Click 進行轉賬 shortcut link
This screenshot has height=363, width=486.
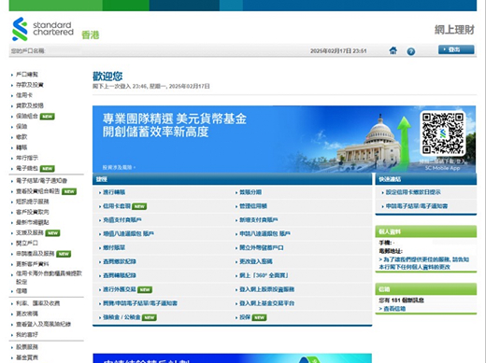[114, 192]
